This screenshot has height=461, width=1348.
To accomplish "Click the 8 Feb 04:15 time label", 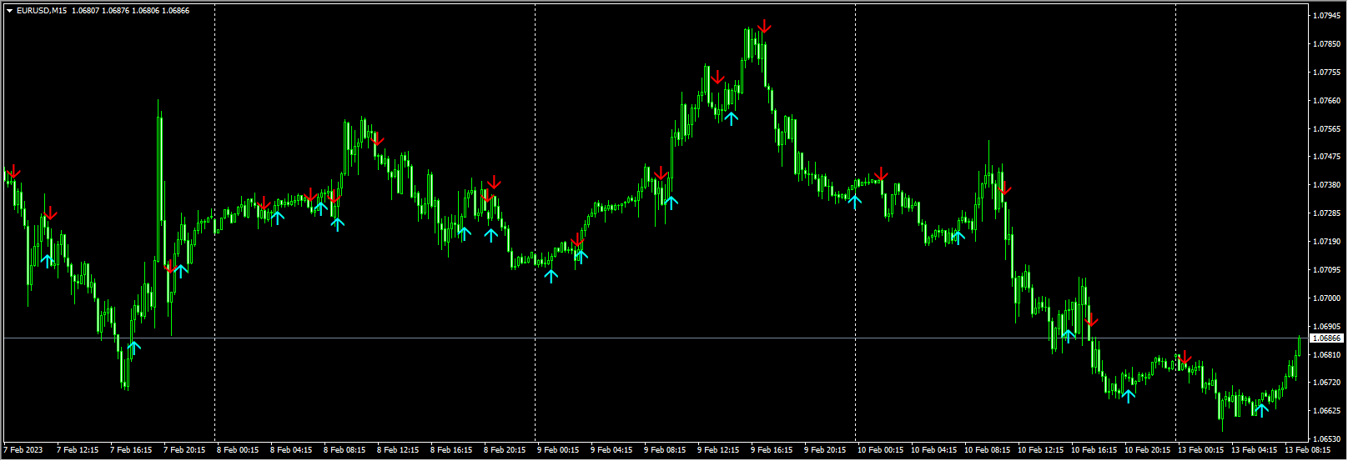I will [x=291, y=450].
